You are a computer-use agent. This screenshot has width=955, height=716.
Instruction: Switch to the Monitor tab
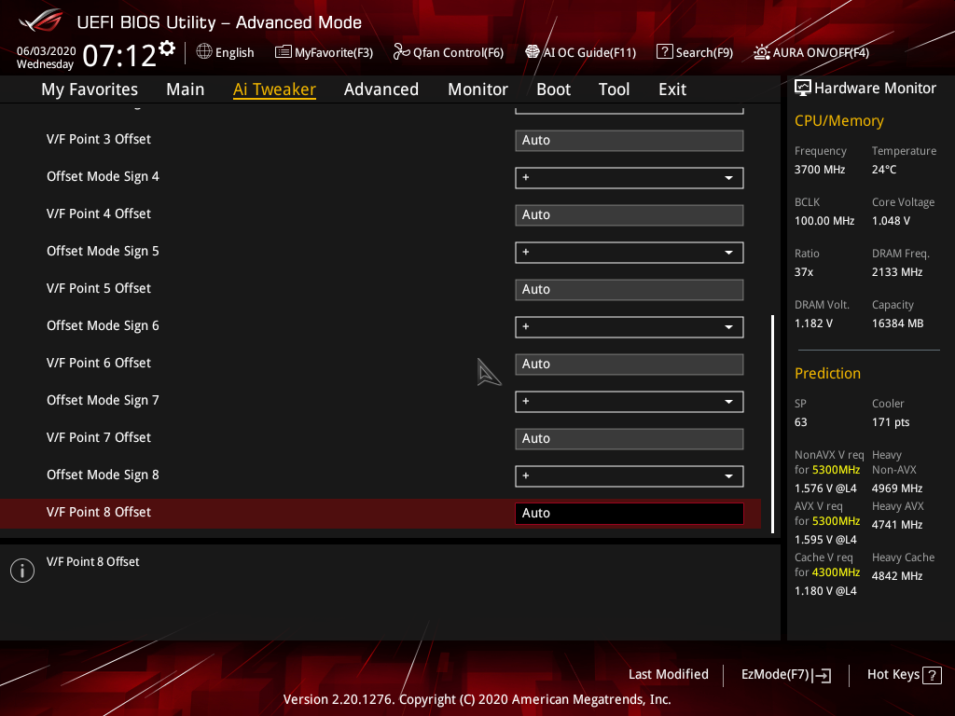coord(477,89)
